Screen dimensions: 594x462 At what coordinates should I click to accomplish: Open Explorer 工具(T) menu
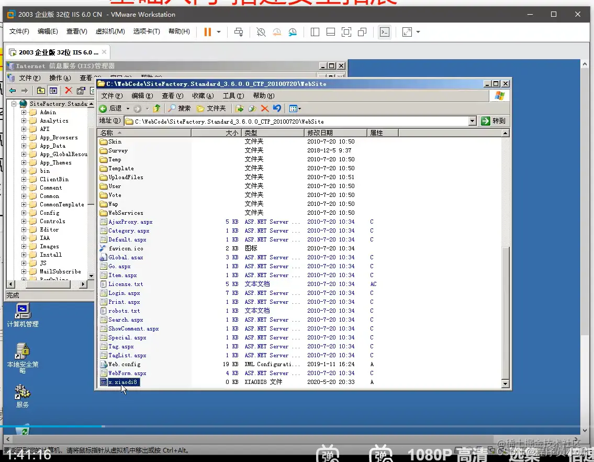coord(233,96)
